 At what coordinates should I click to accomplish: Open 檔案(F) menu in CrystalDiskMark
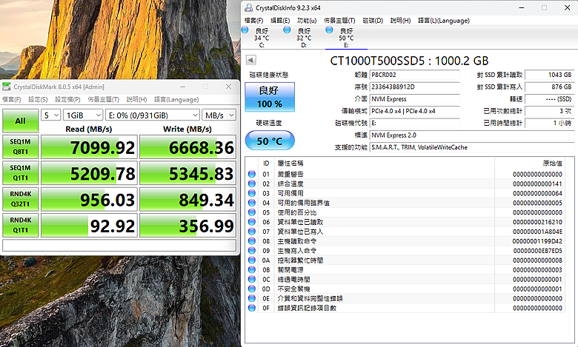click(x=12, y=99)
